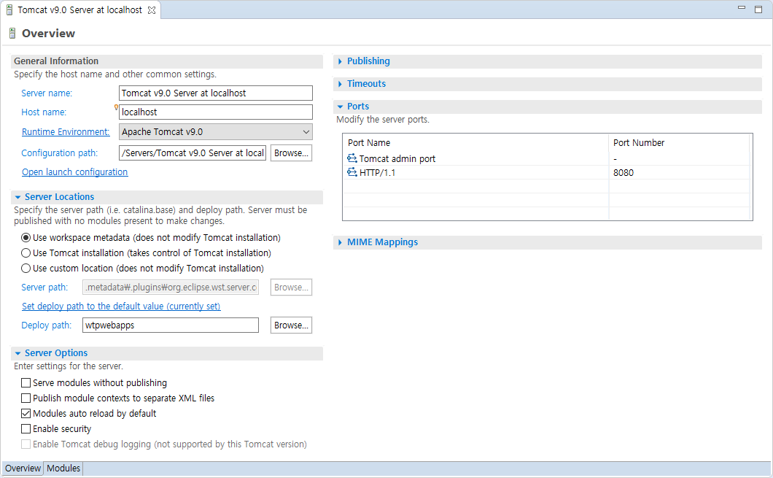Browse for the Configuration path
Viewport: 773px width, 478px height.
(291, 153)
